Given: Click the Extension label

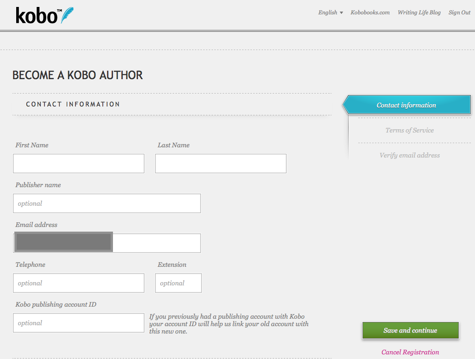Looking at the screenshot, I should (172, 265).
